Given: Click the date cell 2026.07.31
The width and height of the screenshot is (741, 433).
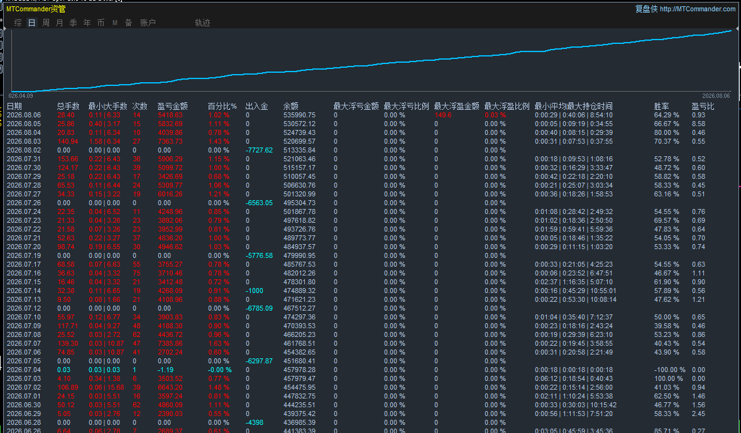Looking at the screenshot, I should tap(24, 159).
